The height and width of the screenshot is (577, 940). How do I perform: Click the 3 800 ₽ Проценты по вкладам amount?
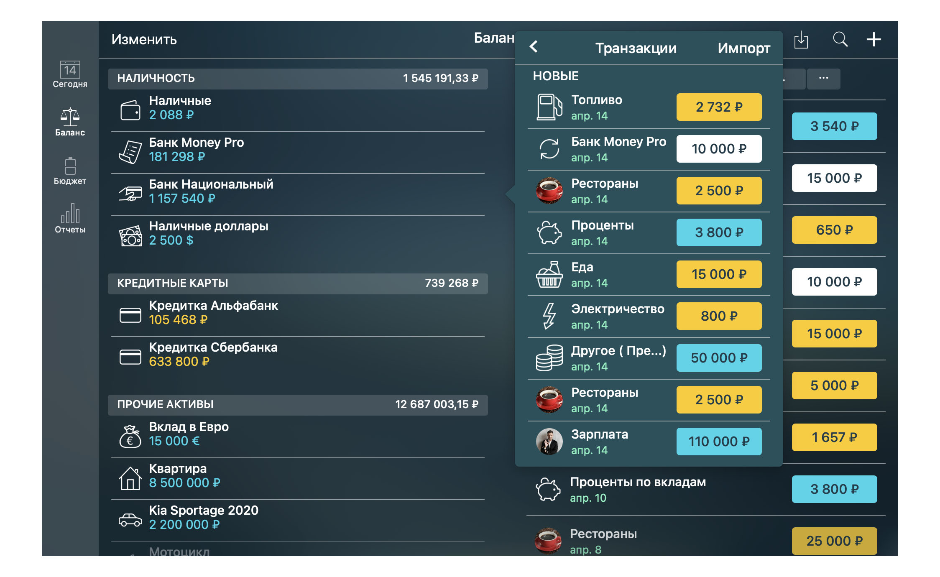(834, 489)
